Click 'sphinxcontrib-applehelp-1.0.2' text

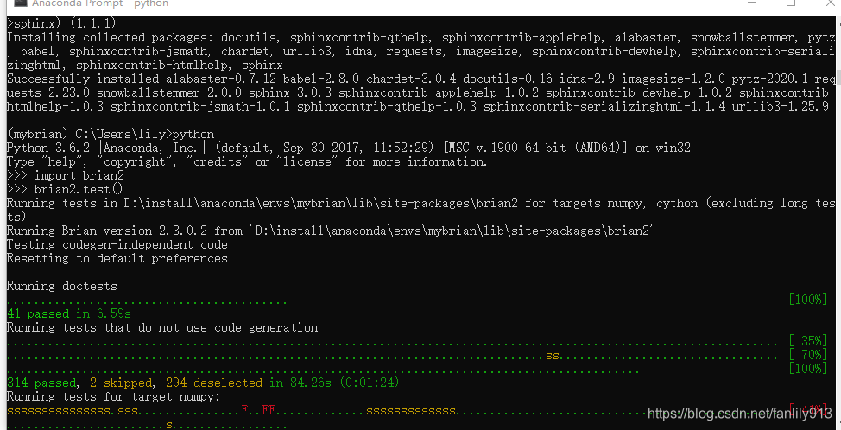click(x=439, y=92)
